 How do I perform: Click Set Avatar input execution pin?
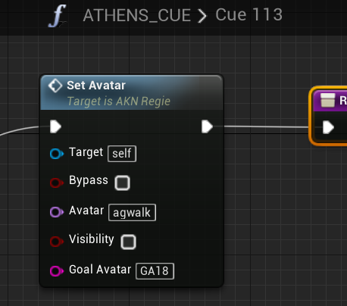pyautogui.click(x=55, y=126)
